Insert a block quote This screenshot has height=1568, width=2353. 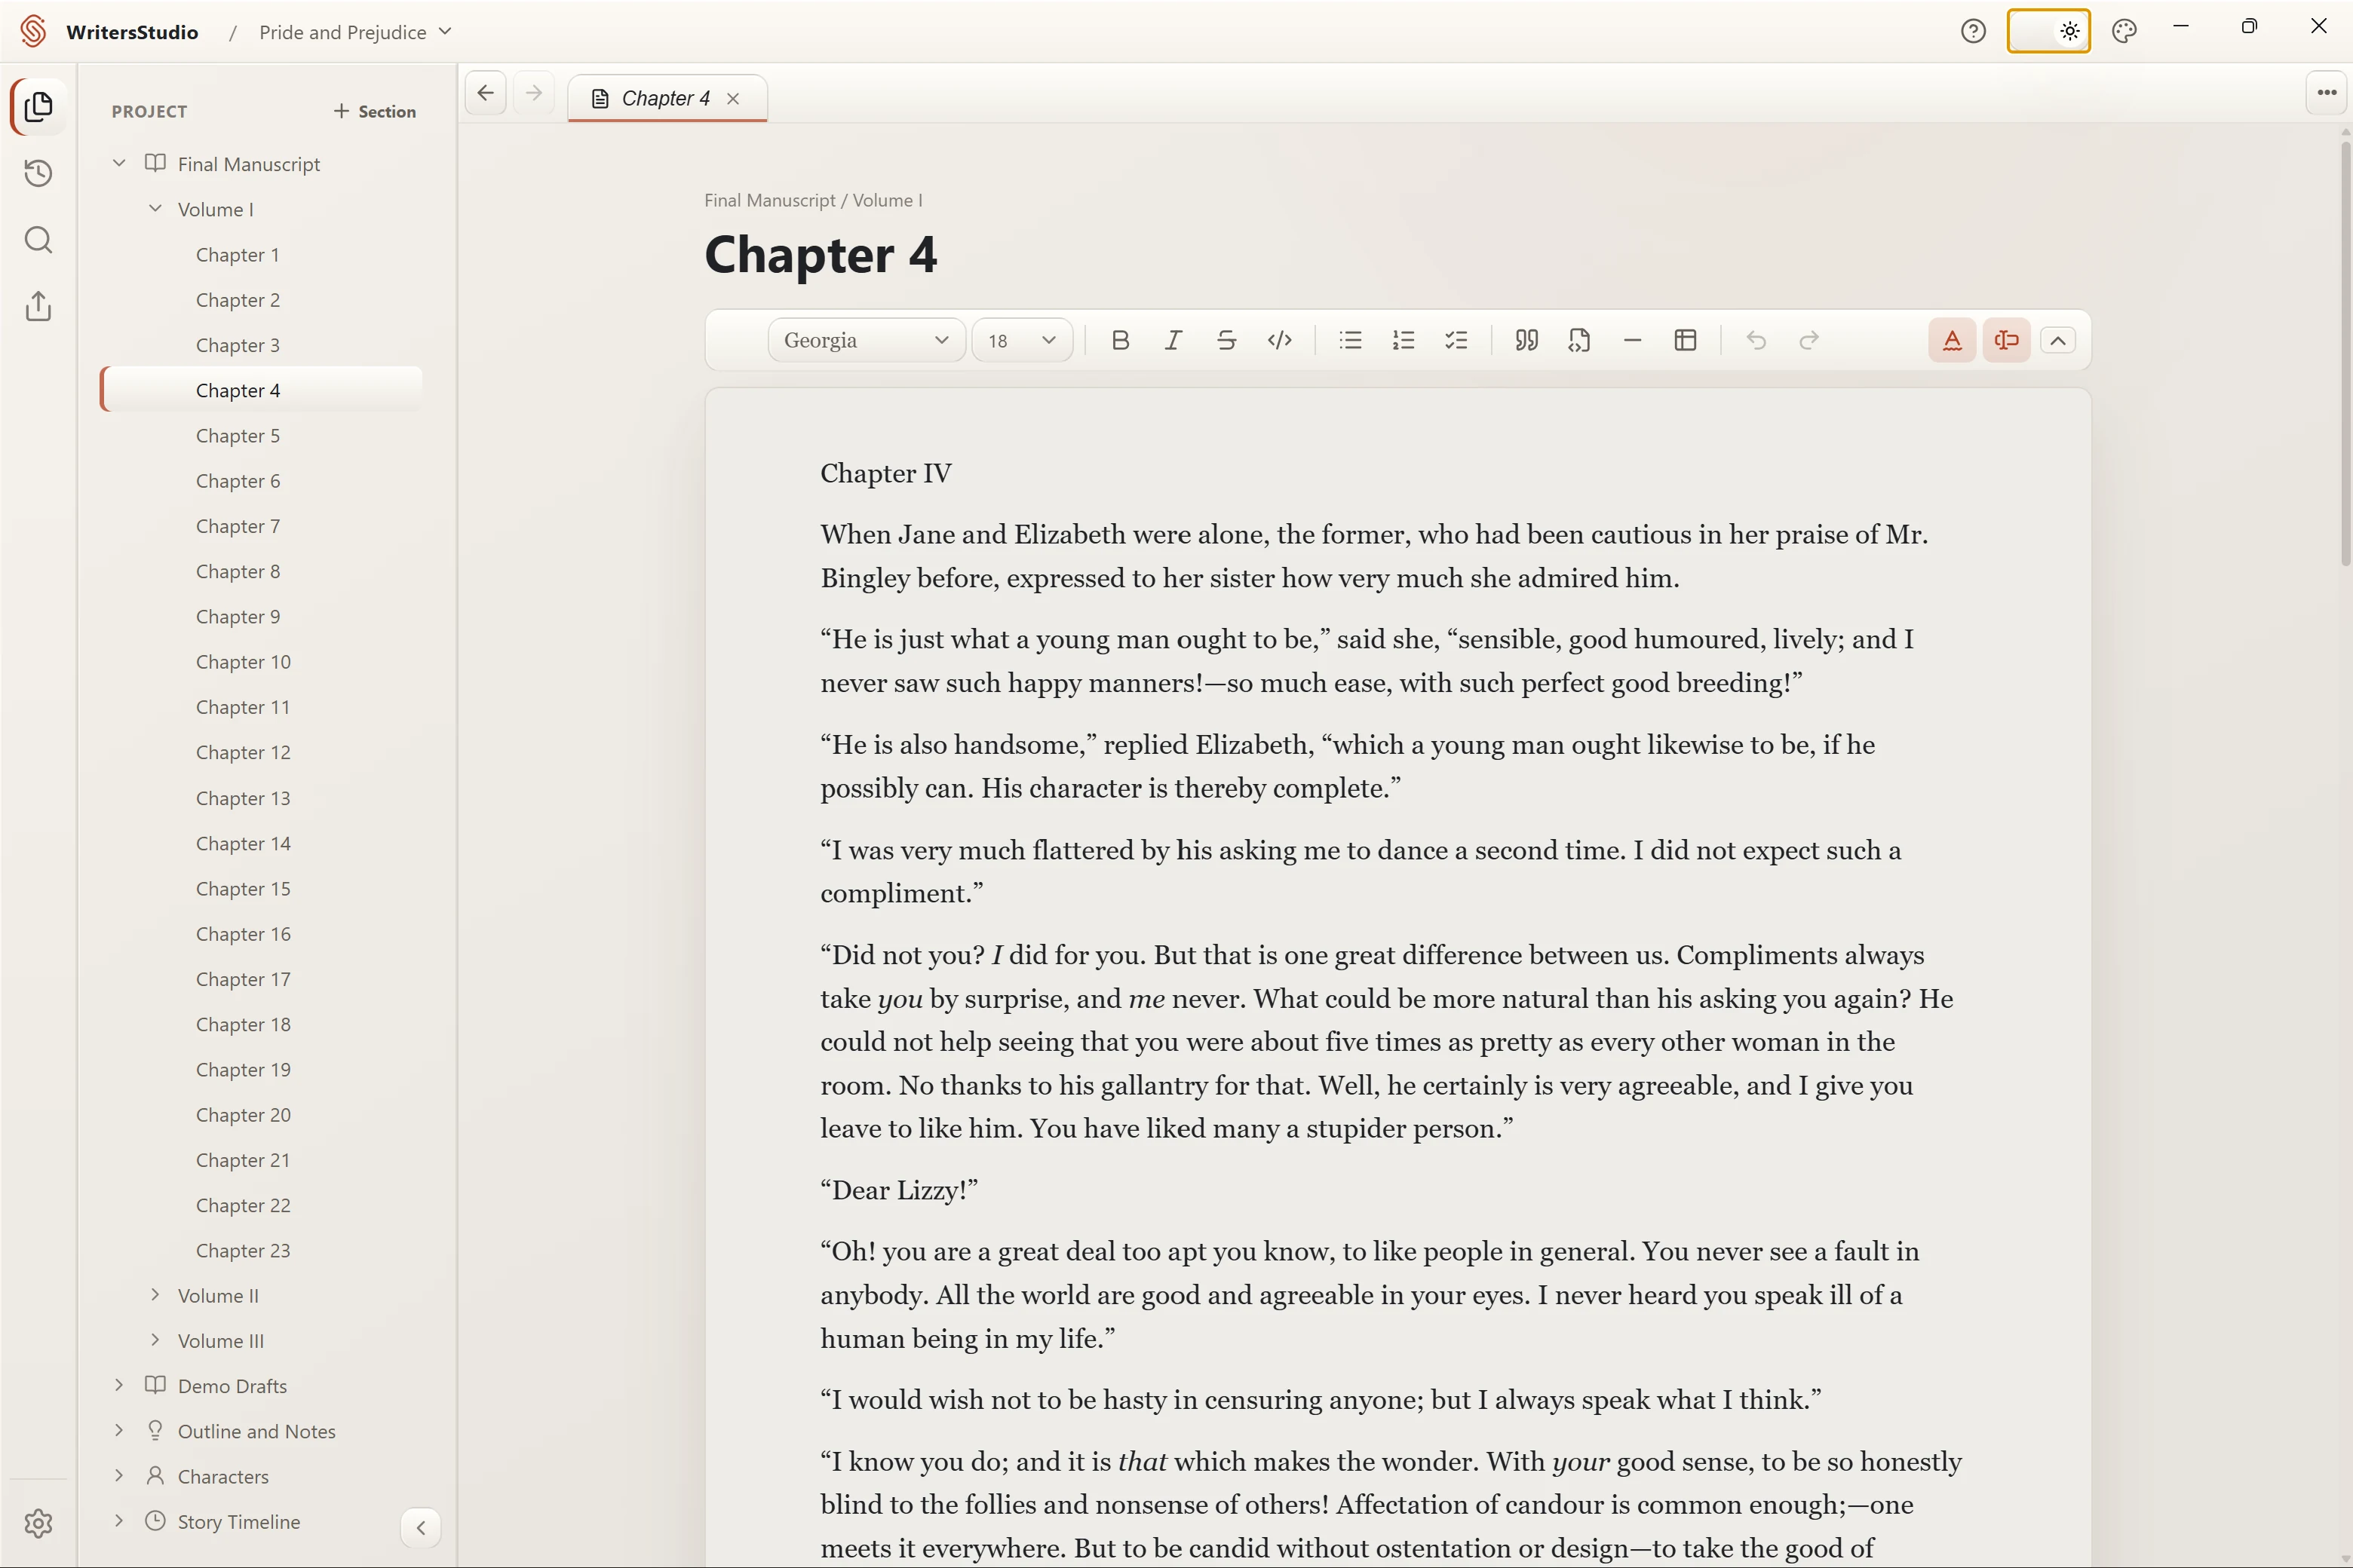coord(1526,340)
